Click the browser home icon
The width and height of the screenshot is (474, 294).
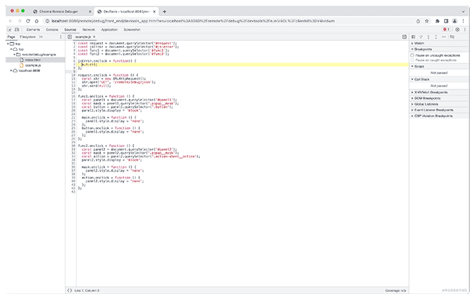pos(36,21)
